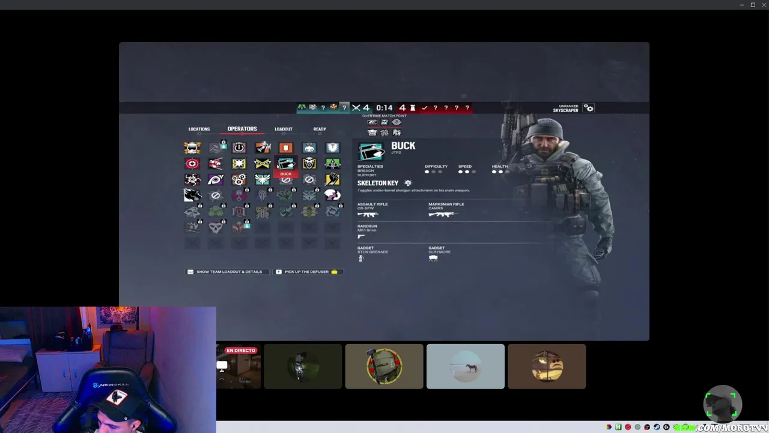
Task: Open the horse on beach video thumbnail
Action: pyautogui.click(x=466, y=366)
